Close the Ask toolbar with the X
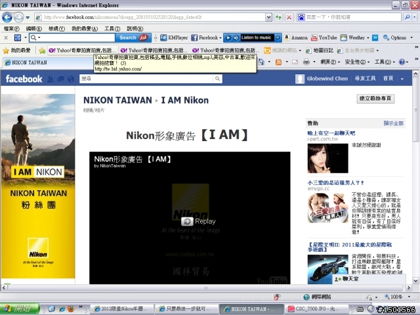 pos(6,38)
